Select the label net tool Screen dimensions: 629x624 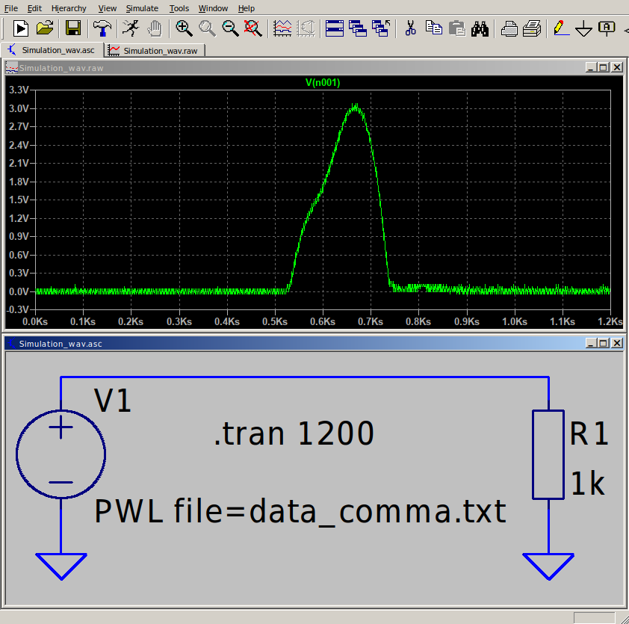[x=607, y=28]
